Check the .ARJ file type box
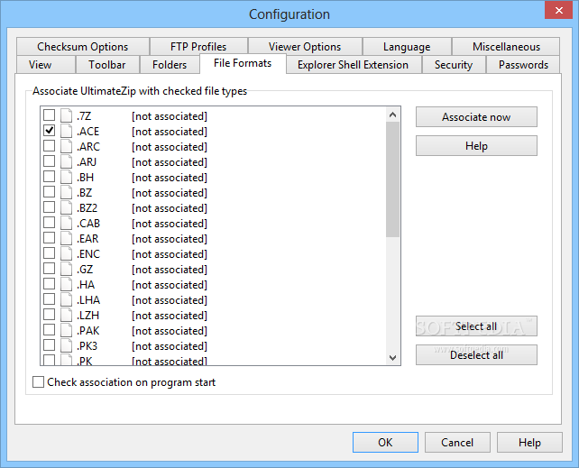This screenshot has width=579, height=468. click(x=49, y=161)
